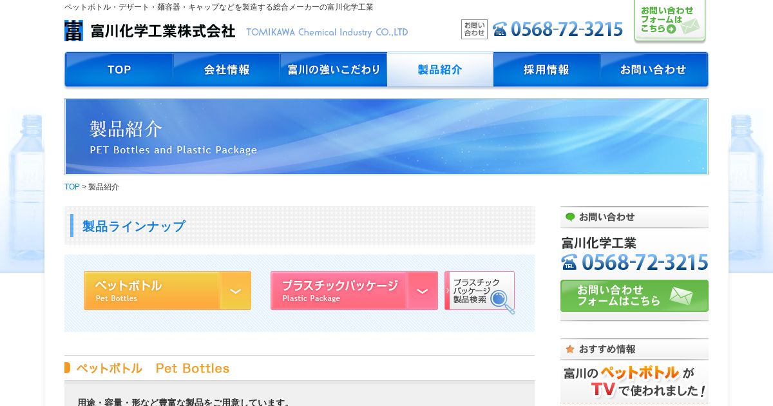This screenshot has width=773, height=406.
Task: Open the green header contact form button
Action: [x=670, y=21]
